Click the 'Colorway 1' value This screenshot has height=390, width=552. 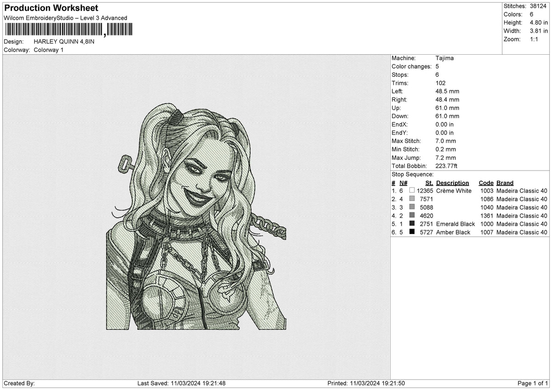[49, 50]
